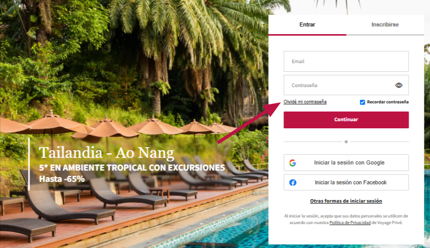Click the Recordar contraseña label text
Screen dimensions: 430x248
pos(388,102)
